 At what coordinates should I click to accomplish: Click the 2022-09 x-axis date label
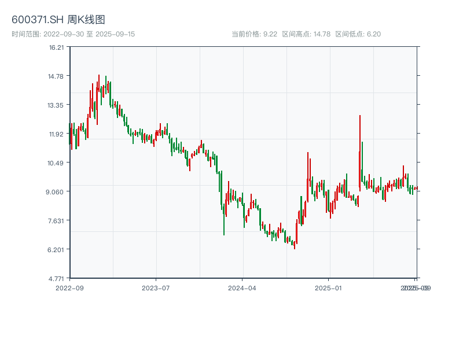click(x=69, y=287)
